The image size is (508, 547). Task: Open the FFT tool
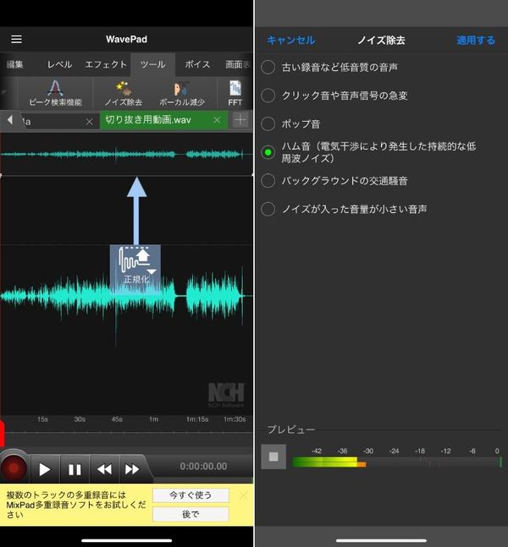[x=235, y=93]
